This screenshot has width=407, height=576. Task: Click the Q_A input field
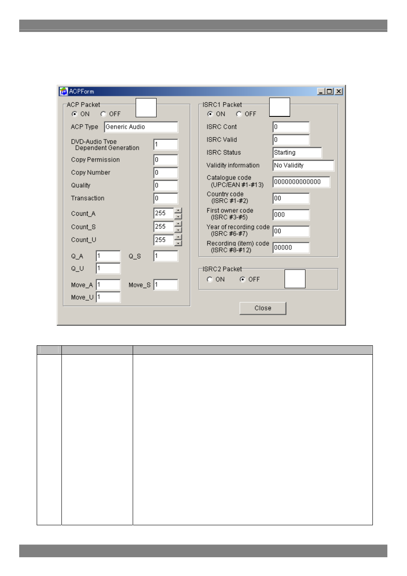[108, 256]
